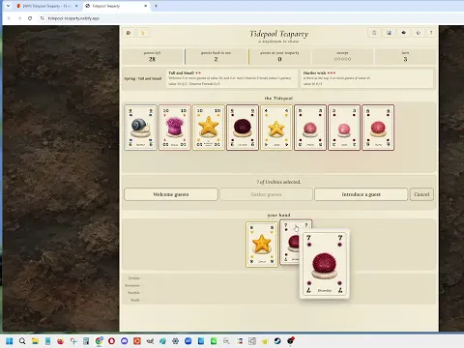This screenshot has width=464, height=348.
Task: Click the Introduce a guest button
Action: click(361, 194)
